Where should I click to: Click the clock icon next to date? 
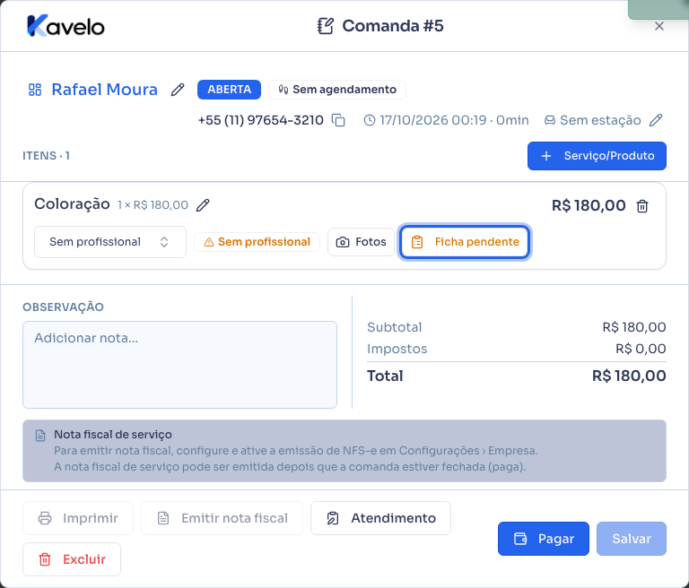pyautogui.click(x=370, y=120)
